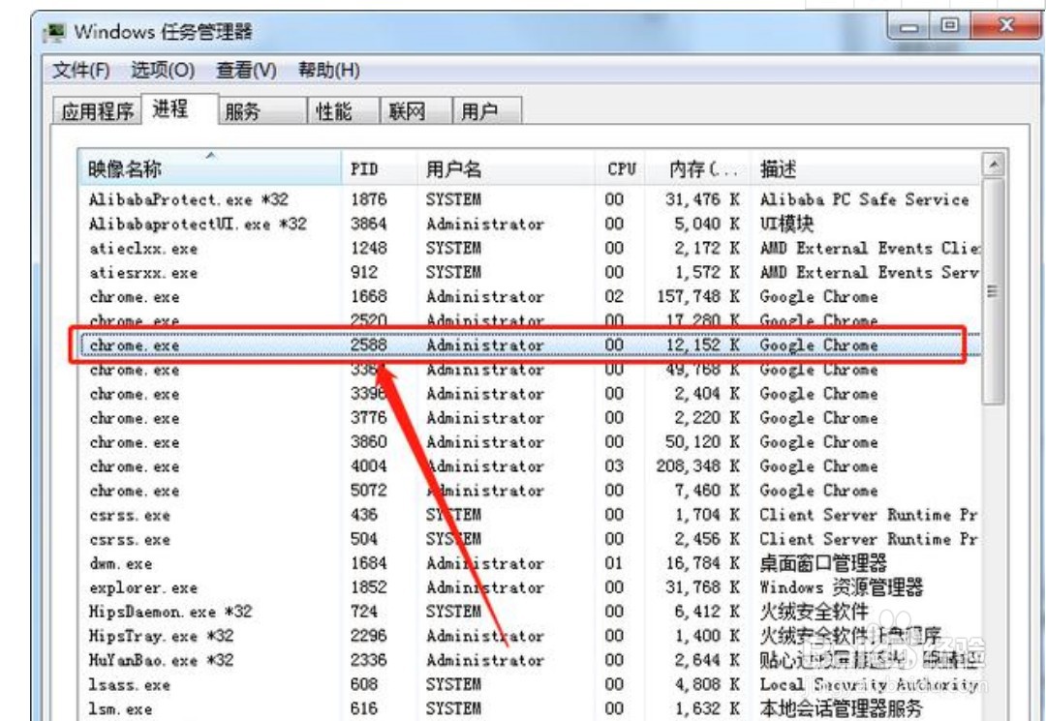Select chrome.exe with PID 3860

[x=530, y=442]
